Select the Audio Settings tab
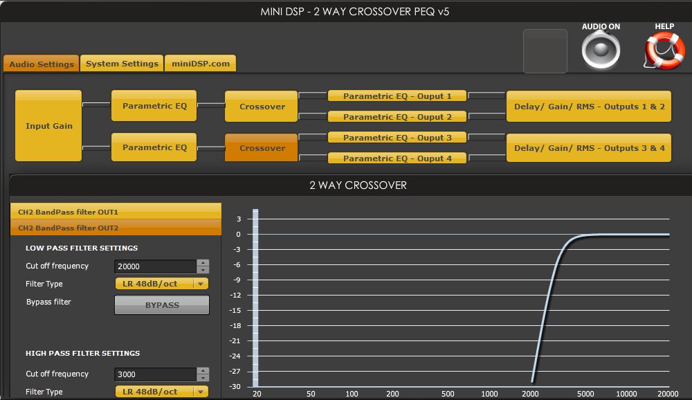The width and height of the screenshot is (692, 400). coord(42,64)
